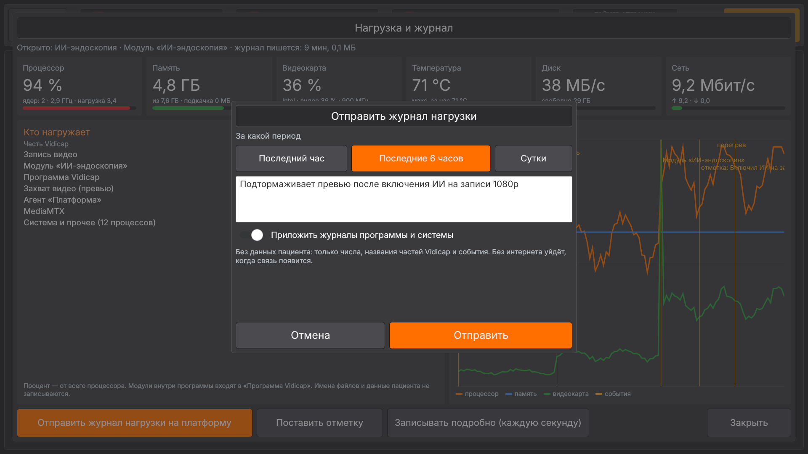The image size is (808, 454).
Task: Click the "71 °C" temperature value
Action: coord(431,85)
